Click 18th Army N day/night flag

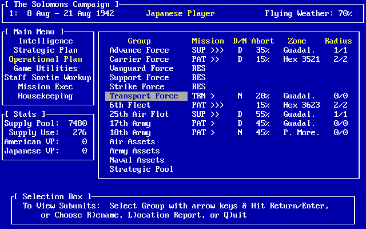point(240,132)
